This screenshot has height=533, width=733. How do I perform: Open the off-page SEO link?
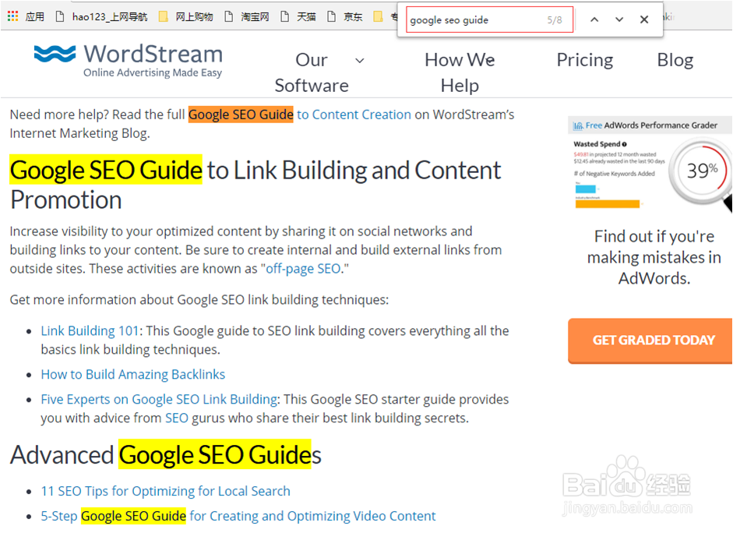(x=303, y=269)
